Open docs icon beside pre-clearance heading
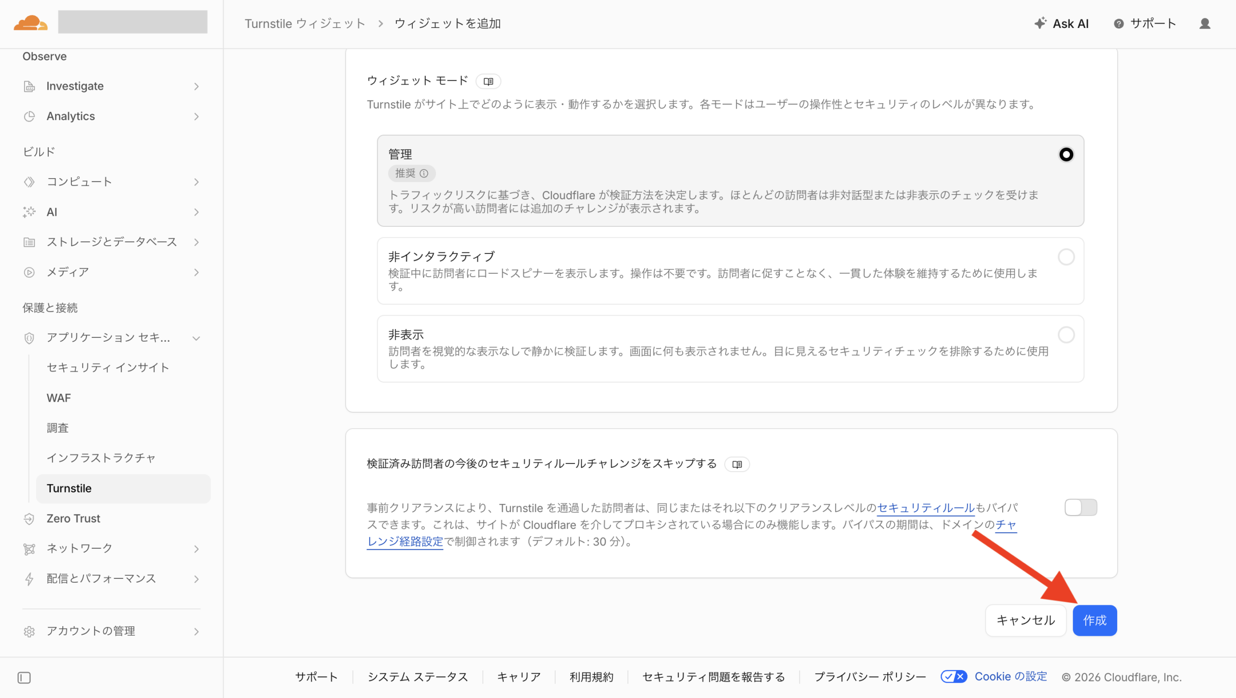The height and width of the screenshot is (698, 1236). [737, 464]
